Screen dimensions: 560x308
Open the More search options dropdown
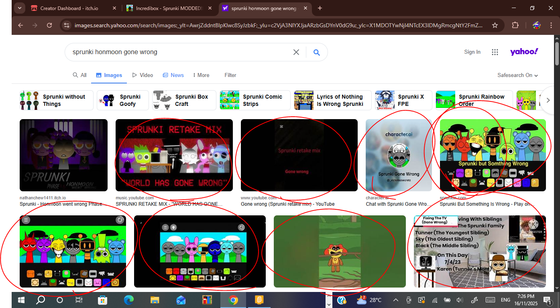[x=201, y=75]
